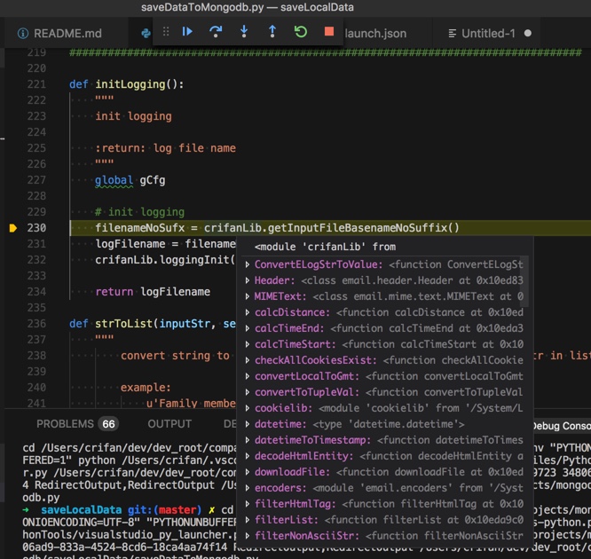Click the unsaved dot on Untitled-1 tab
The height and width of the screenshot is (559, 591).
(528, 34)
